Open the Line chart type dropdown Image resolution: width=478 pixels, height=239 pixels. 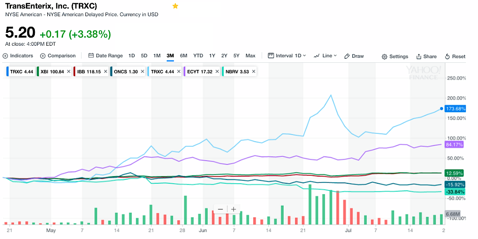(325, 56)
